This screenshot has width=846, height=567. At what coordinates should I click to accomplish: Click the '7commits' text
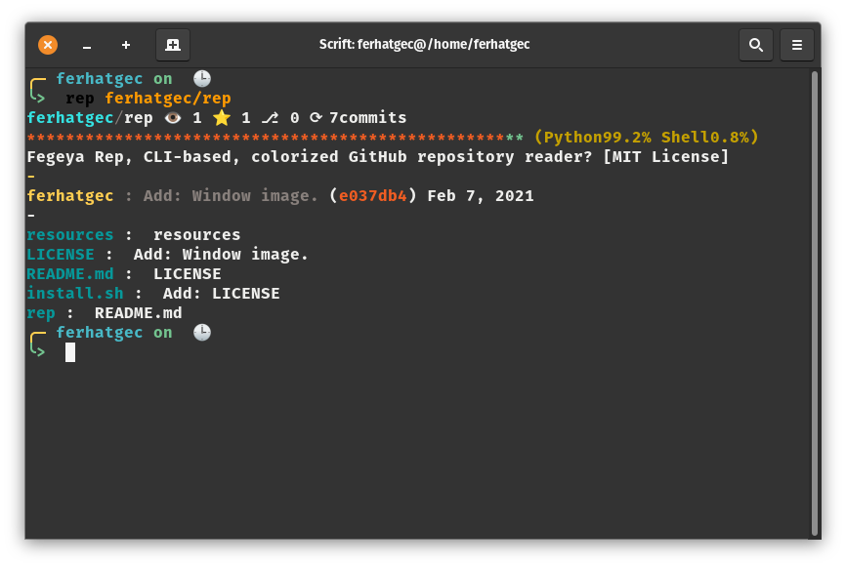(368, 117)
